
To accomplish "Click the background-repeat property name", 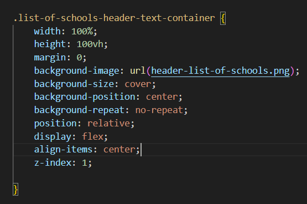I will pos(79,110).
